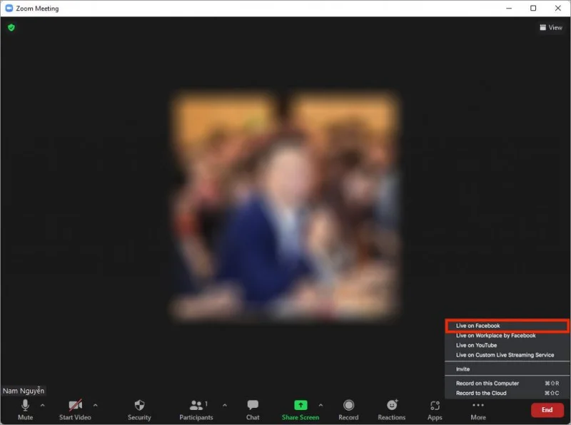Select Record to the Cloud
The height and width of the screenshot is (425, 571).
(x=507, y=393)
